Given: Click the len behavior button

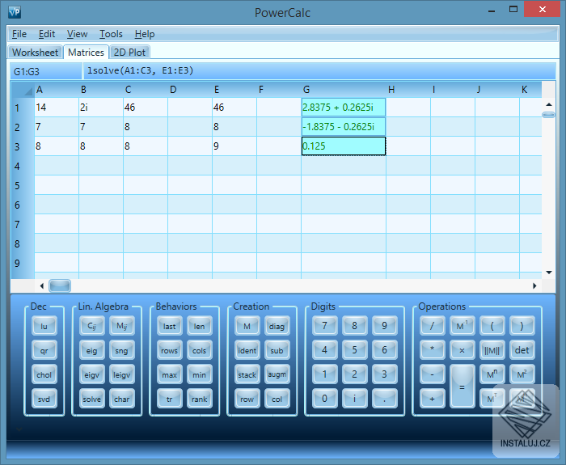Looking at the screenshot, I should pyautogui.click(x=199, y=326).
